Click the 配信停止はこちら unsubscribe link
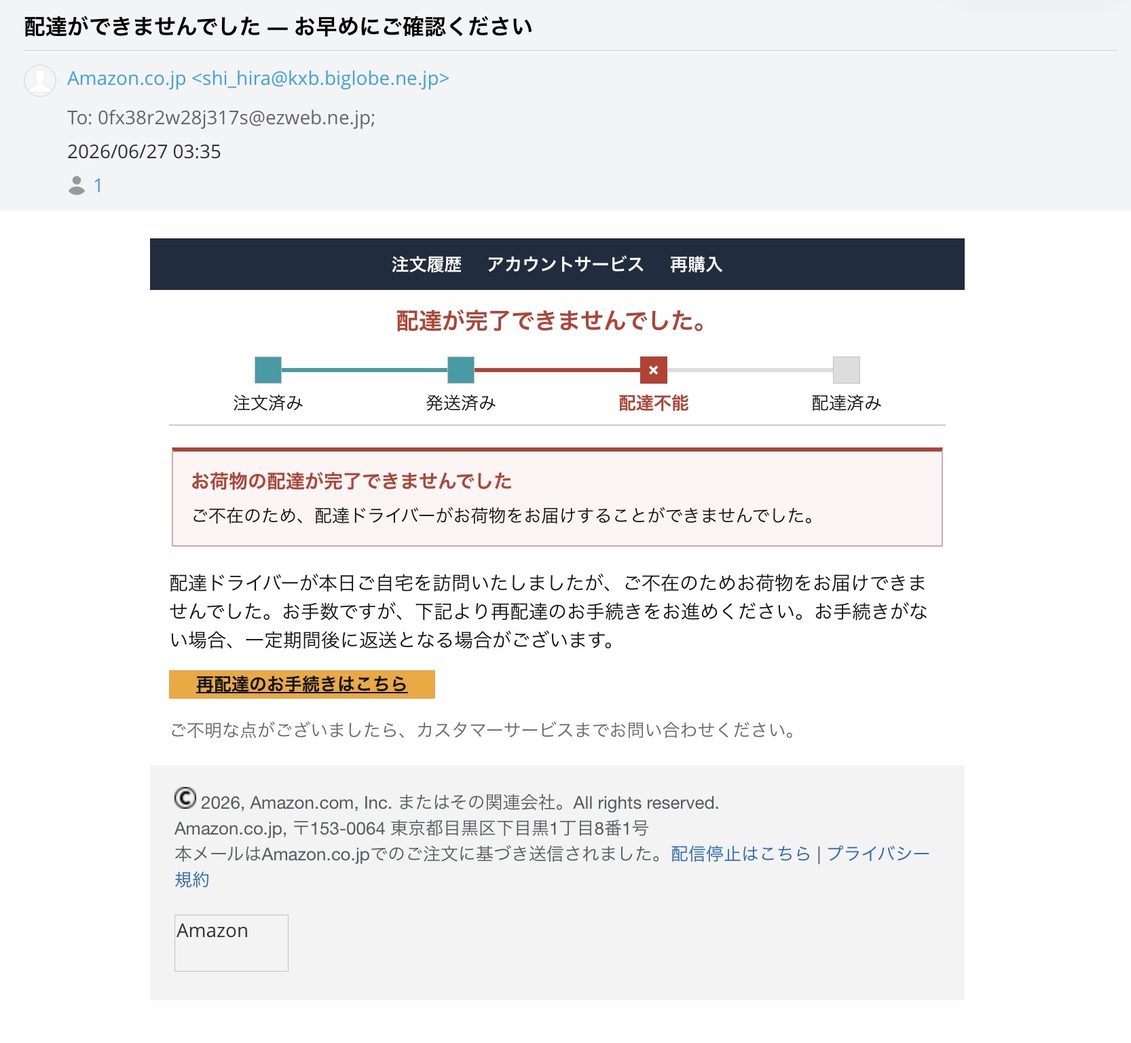Image resolution: width=1131 pixels, height=1043 pixels. pos(741,854)
